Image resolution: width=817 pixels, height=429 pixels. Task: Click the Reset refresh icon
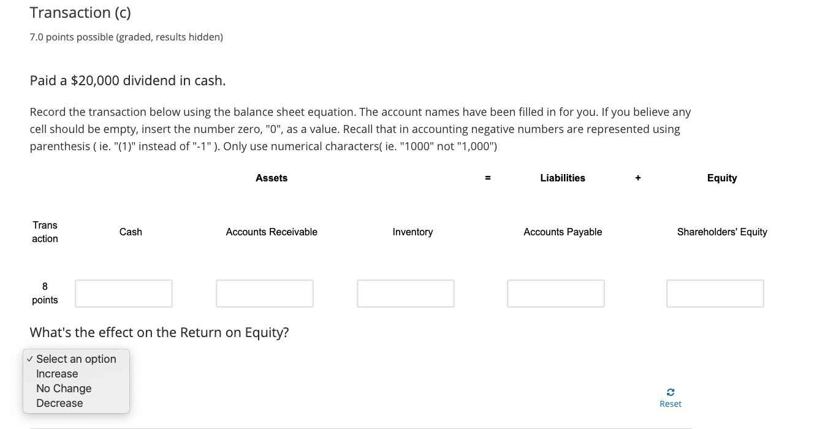click(x=671, y=392)
